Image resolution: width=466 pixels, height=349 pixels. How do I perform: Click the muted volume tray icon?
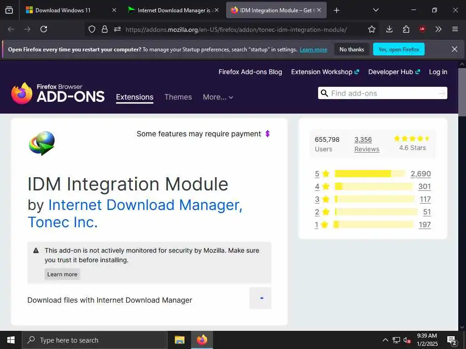(x=407, y=340)
